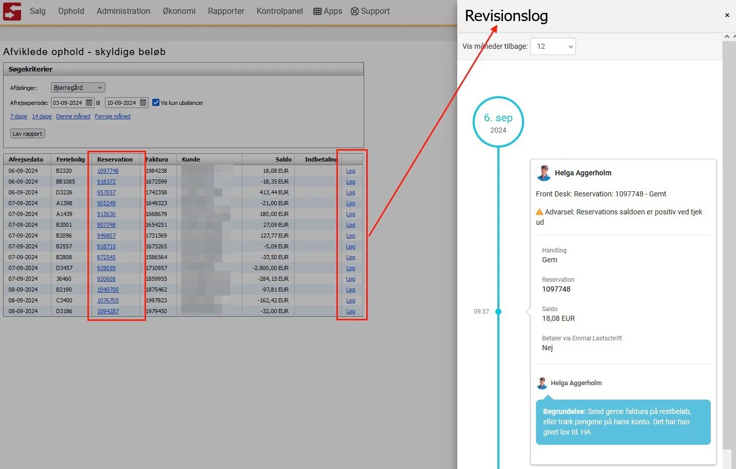This screenshot has height=469, width=736.
Task: Open calendar picker for start date 03-09-2024
Action: point(89,103)
